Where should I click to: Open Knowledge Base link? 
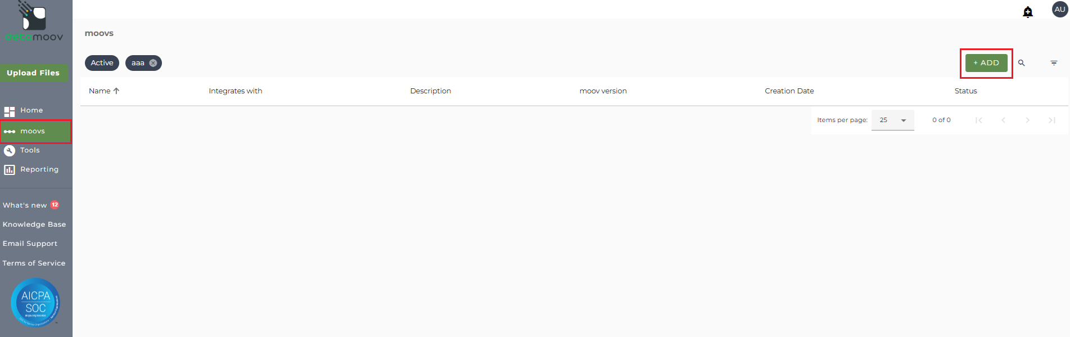tap(34, 224)
